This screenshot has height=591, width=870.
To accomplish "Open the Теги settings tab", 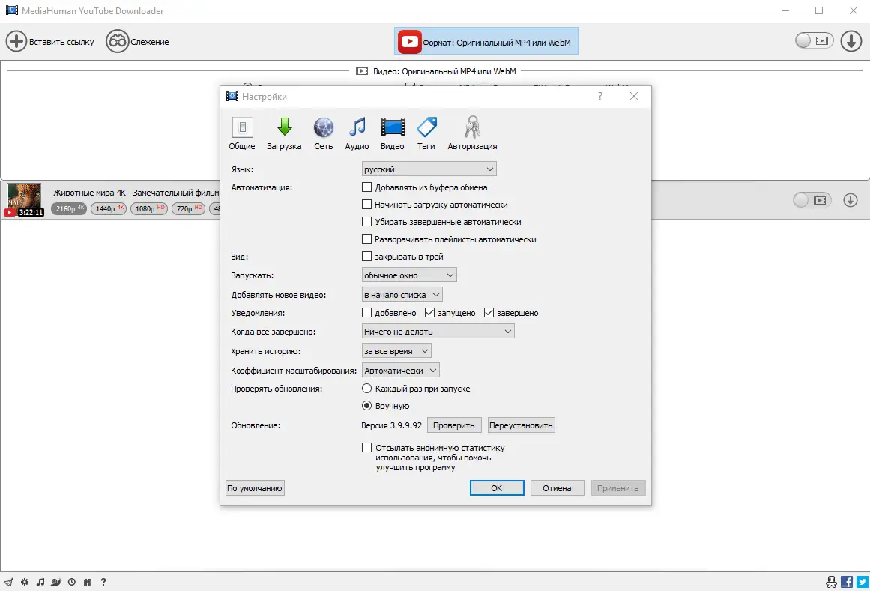I will (x=426, y=133).
